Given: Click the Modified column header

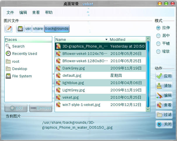Looking at the screenshot, I should 127,39.
